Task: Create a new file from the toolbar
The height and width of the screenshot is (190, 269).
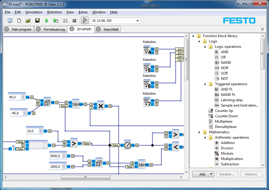Action: point(19,20)
